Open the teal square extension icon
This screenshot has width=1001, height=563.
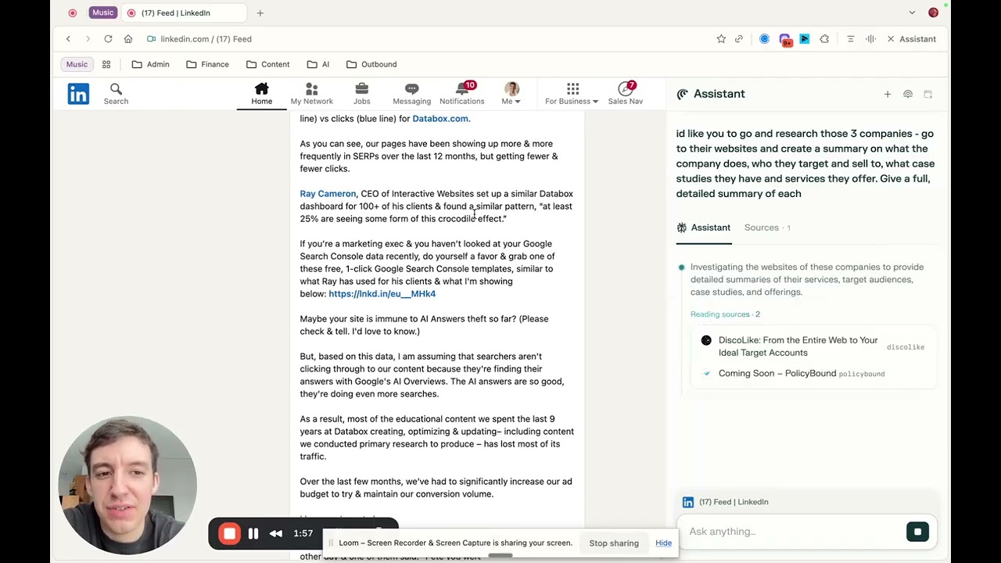coord(804,39)
